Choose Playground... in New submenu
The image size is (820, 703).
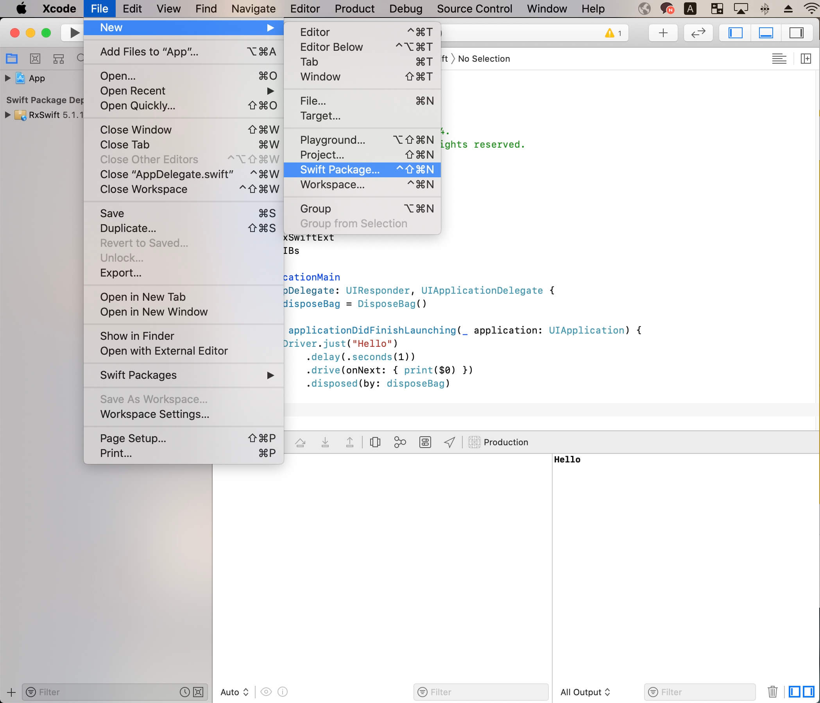click(362, 140)
